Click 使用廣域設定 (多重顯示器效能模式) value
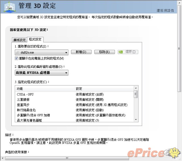Viewport: 182px width, 161px height. [100, 115]
